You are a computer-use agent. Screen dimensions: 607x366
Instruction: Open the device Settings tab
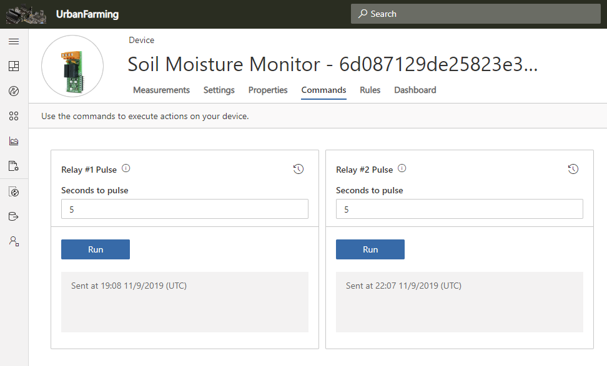[x=219, y=90]
